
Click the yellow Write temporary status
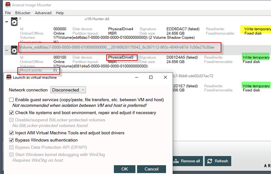pyautogui.click(x=257, y=29)
